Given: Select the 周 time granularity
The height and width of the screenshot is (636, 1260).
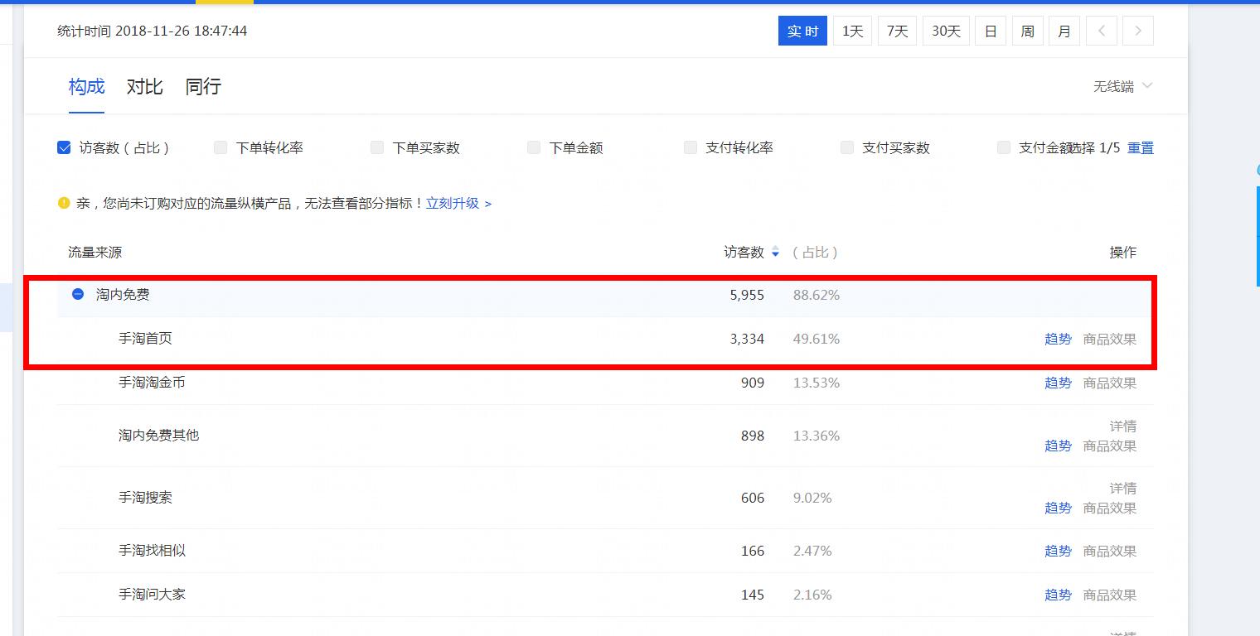Looking at the screenshot, I should 1027,30.
